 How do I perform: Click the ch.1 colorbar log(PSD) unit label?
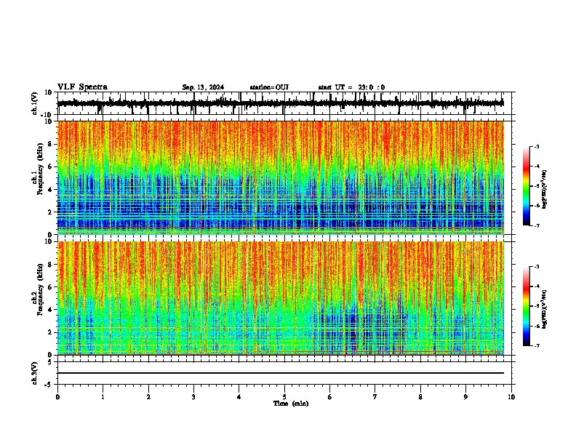pyautogui.click(x=545, y=189)
